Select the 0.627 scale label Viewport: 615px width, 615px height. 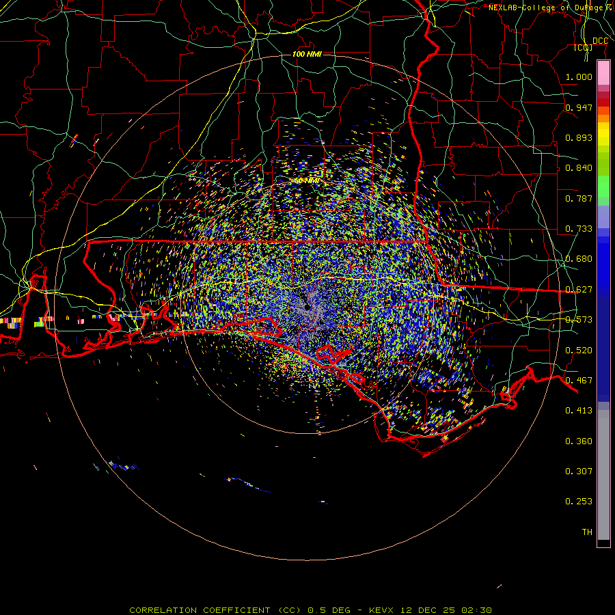coord(579,290)
